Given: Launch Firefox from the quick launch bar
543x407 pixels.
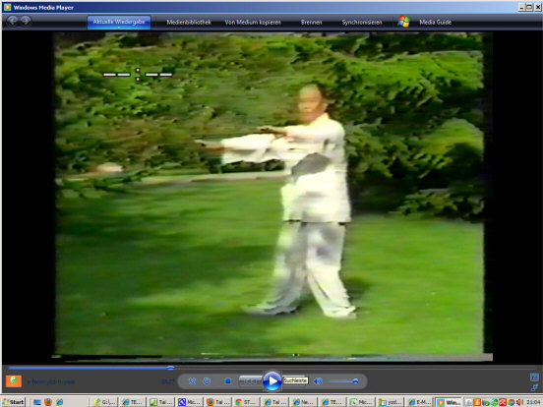Looking at the screenshot, I should coord(48,402).
